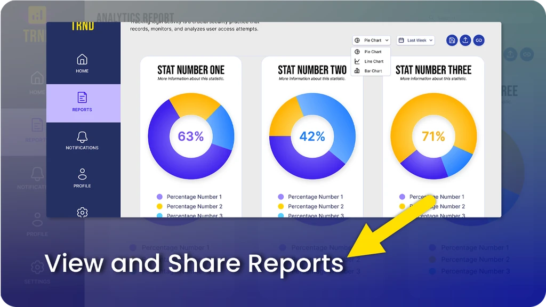546x307 pixels.
Task: Click the dimmed "ANALYTICS REPORT" title in the background
Action: coord(135,17)
